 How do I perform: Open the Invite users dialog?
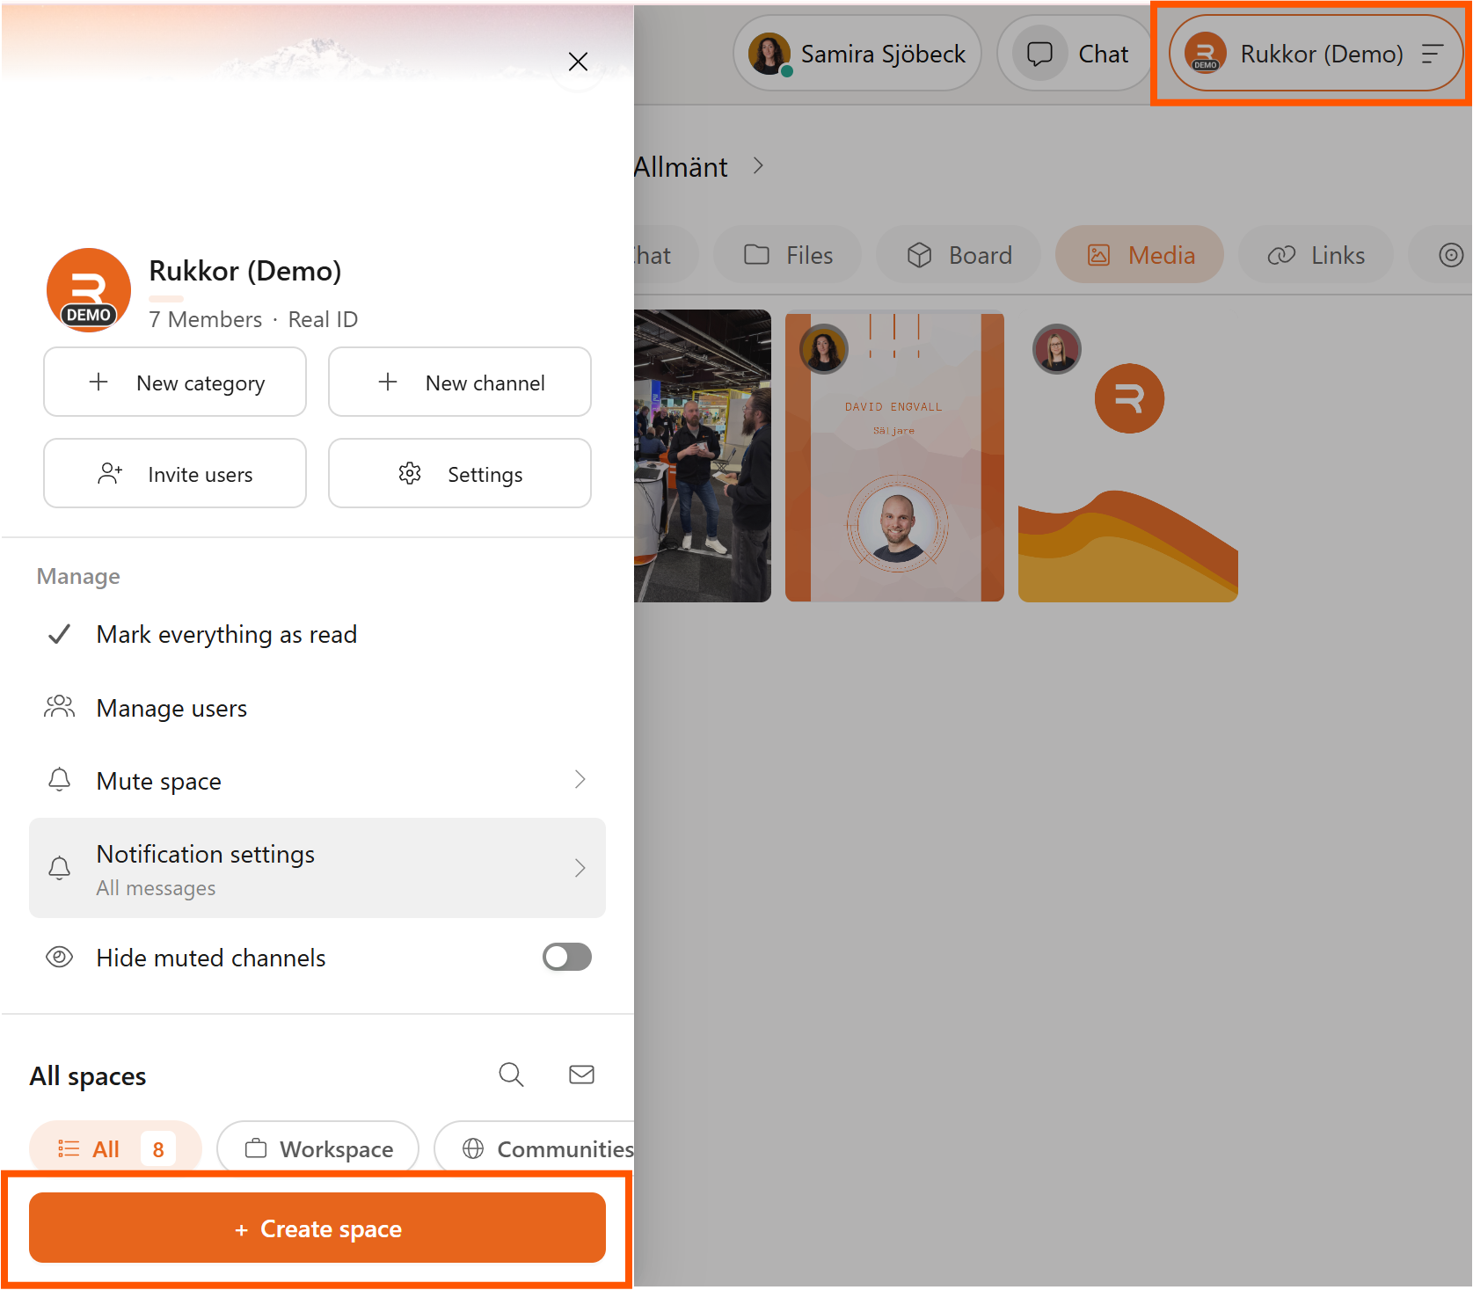pyautogui.click(x=175, y=473)
